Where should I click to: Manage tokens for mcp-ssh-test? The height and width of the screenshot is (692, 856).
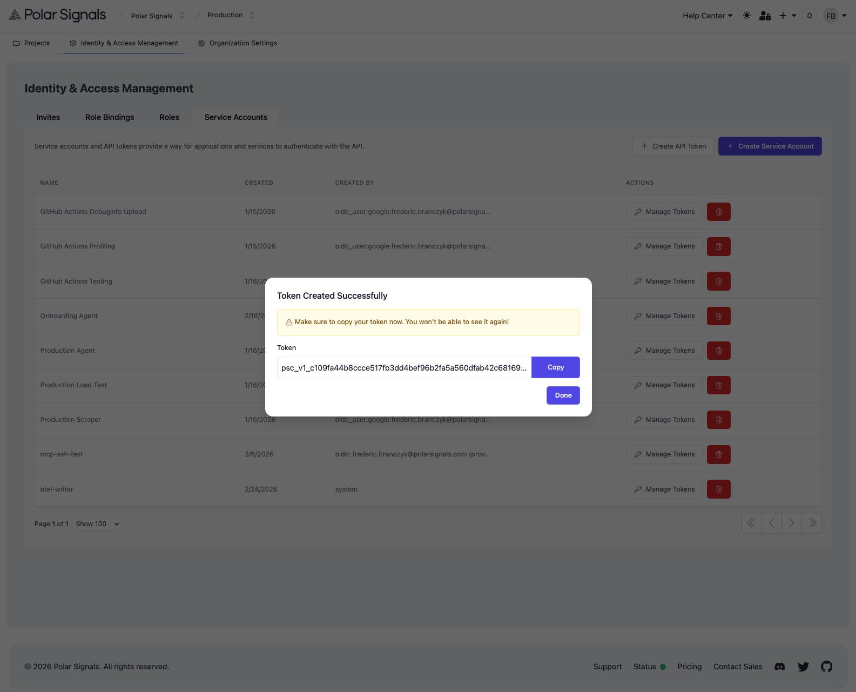[x=664, y=454]
